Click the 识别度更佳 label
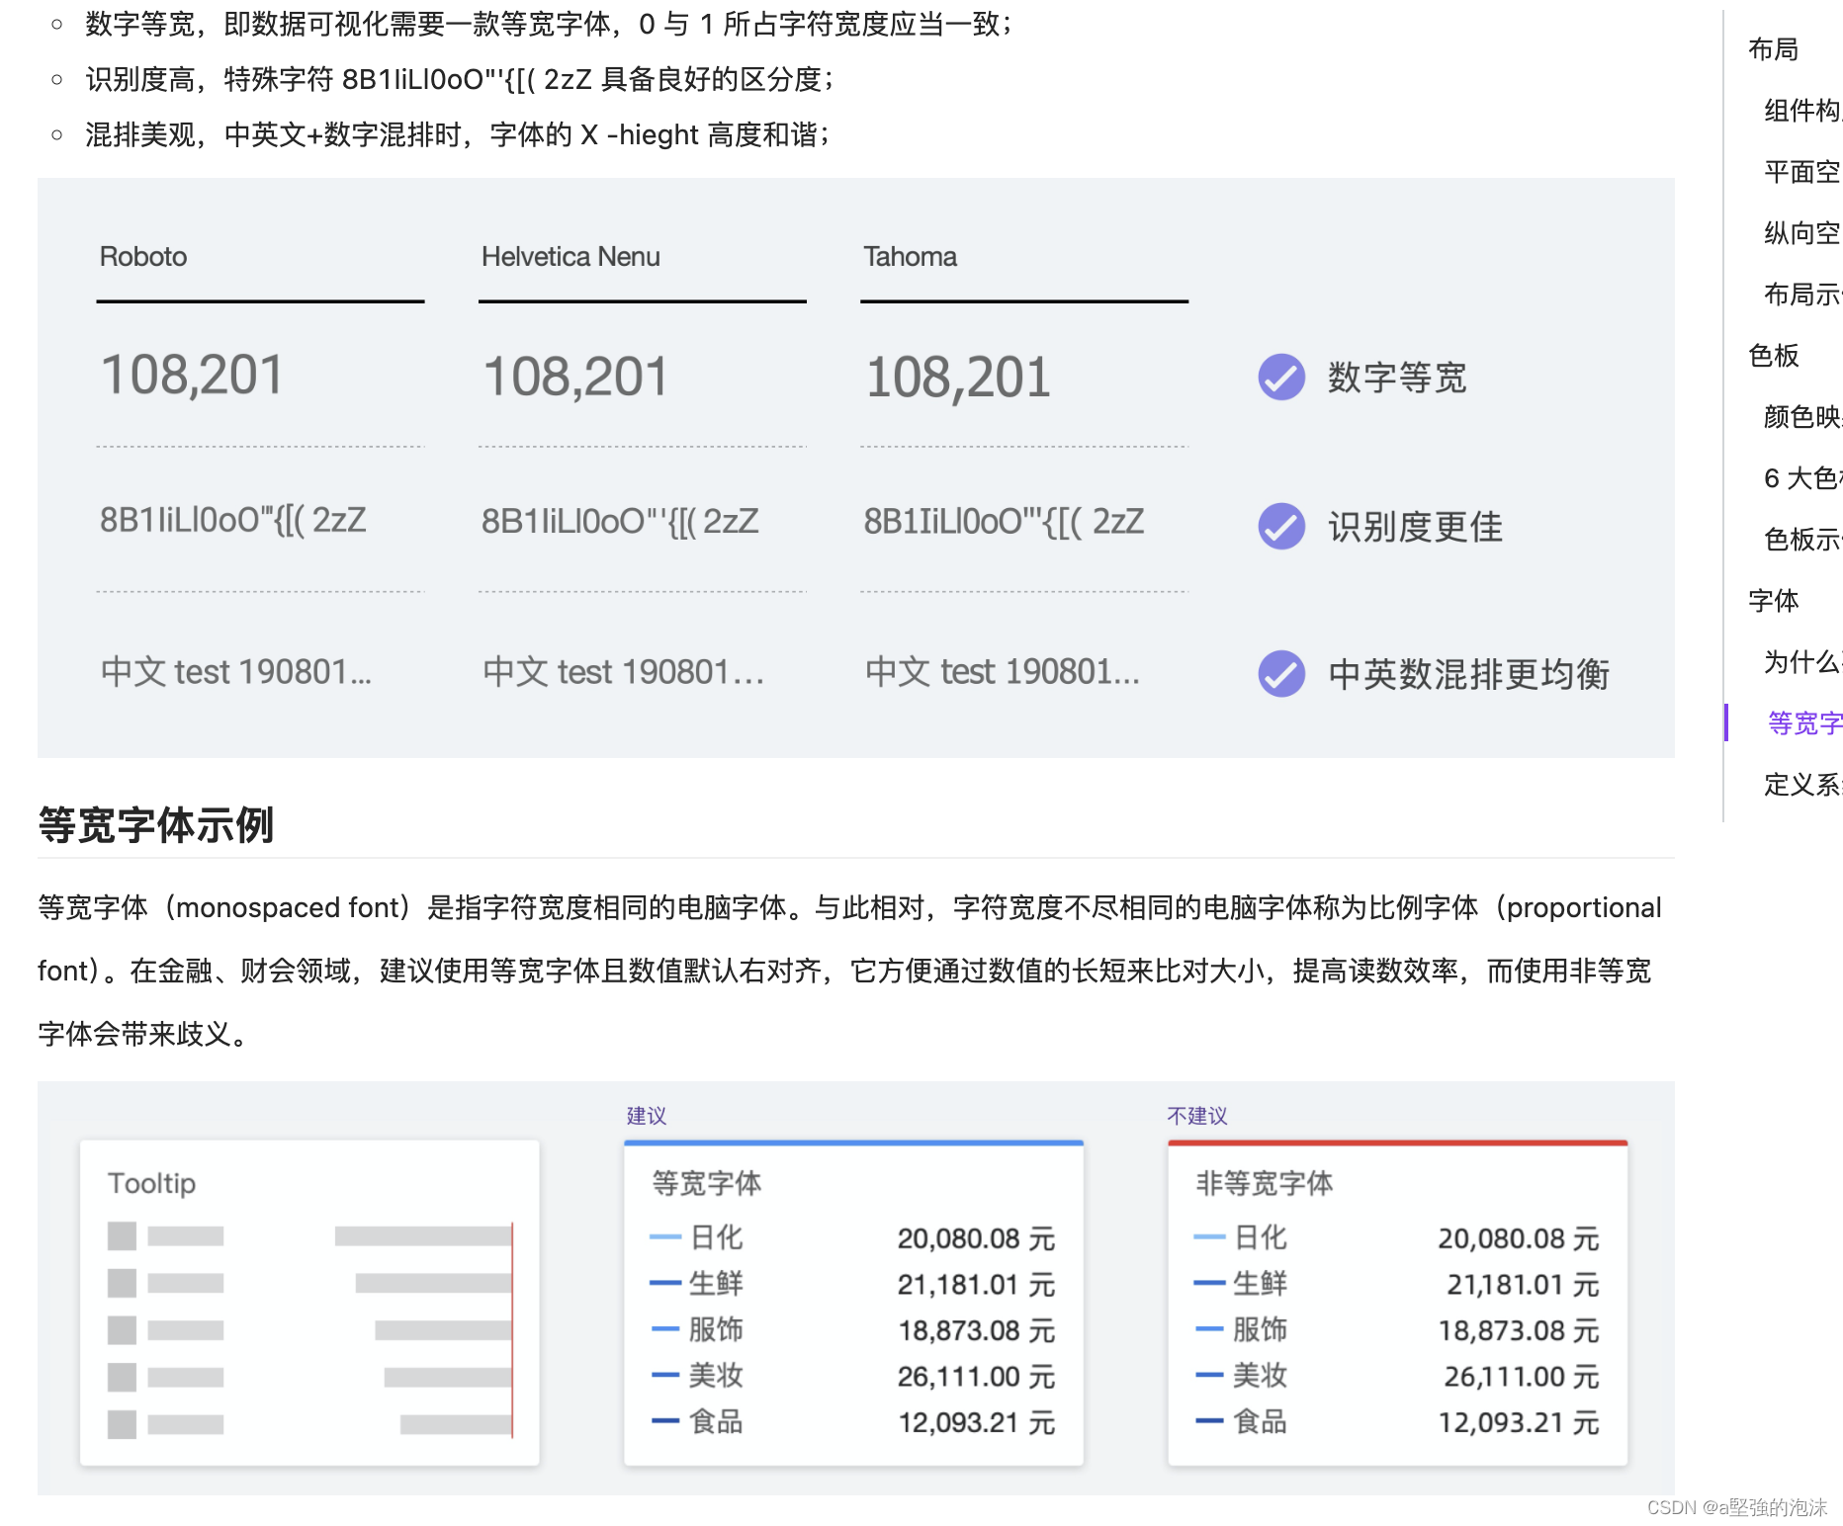Viewport: 1843px width, 1526px height. (1415, 527)
